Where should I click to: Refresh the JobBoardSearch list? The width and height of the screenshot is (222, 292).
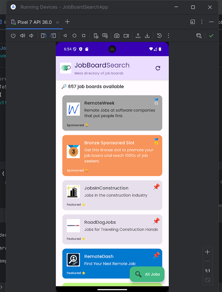click(158, 68)
